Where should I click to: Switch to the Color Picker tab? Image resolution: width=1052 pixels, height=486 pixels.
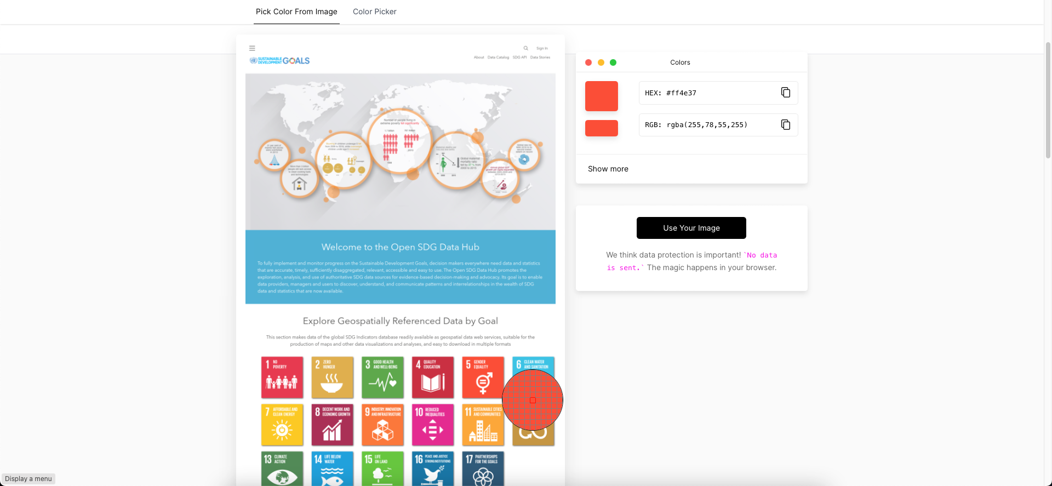375,12
